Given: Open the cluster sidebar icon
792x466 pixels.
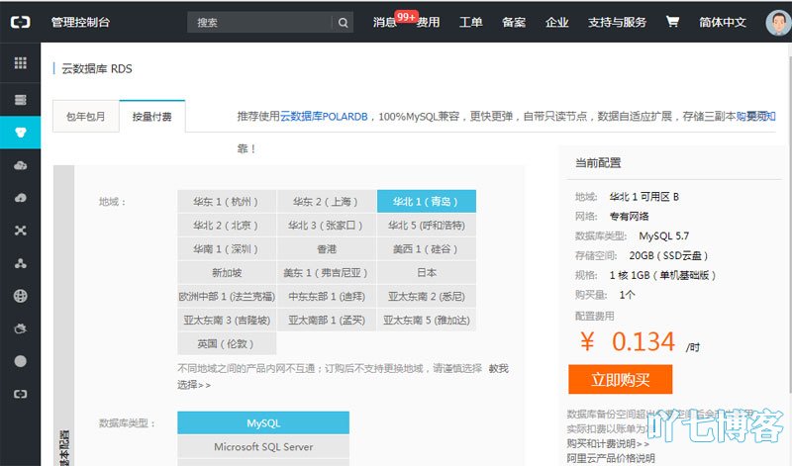Looking at the screenshot, I should 20,263.
